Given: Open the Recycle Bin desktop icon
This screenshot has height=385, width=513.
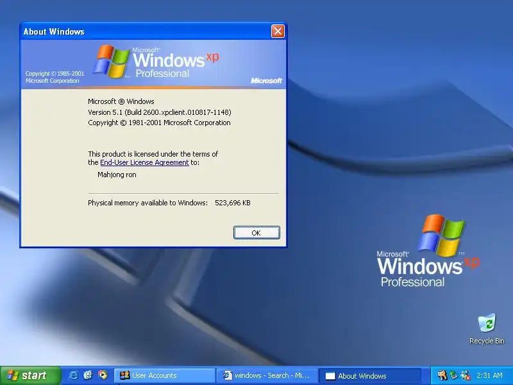Looking at the screenshot, I should click(487, 329).
